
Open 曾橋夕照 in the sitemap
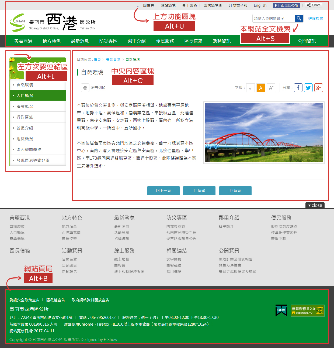coord(69,239)
